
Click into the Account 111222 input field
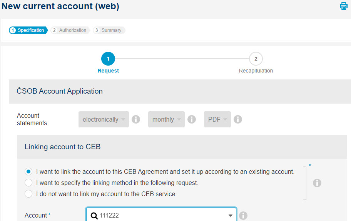coord(161,214)
